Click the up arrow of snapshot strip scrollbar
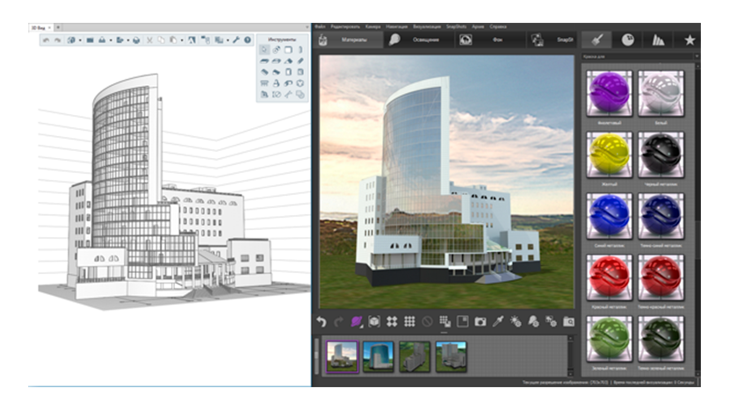The height and width of the screenshot is (410, 729). (x=570, y=338)
